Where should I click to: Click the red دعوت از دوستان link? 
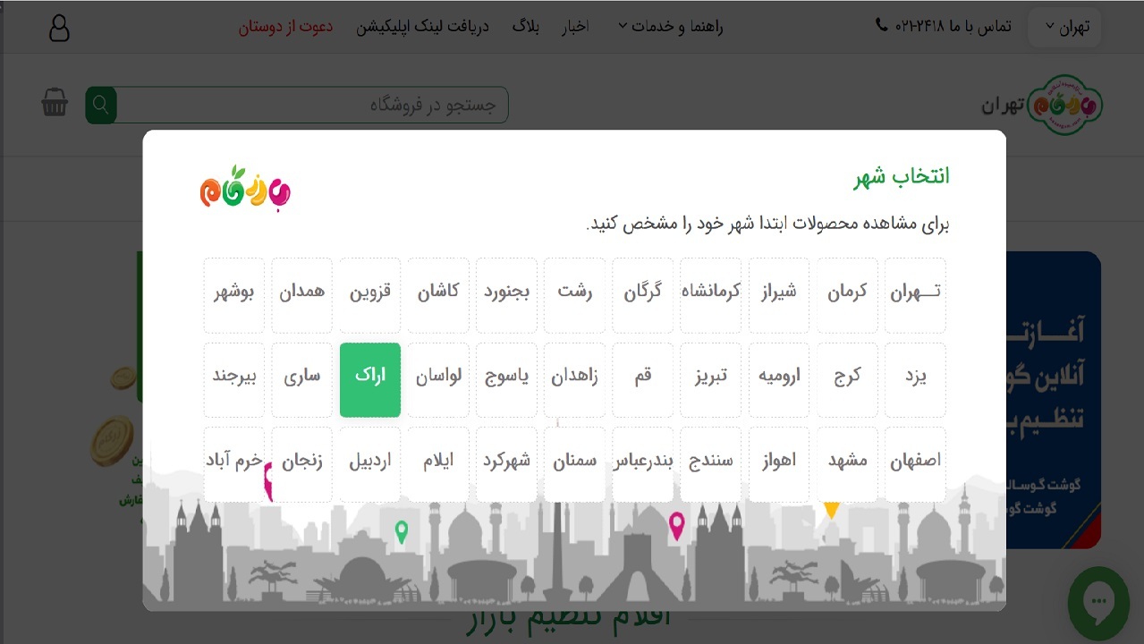tap(285, 26)
